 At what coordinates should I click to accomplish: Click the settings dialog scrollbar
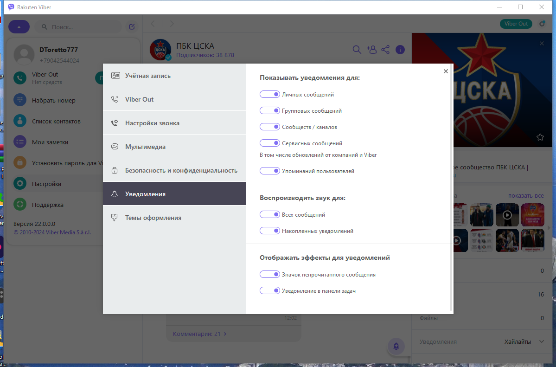451,188
